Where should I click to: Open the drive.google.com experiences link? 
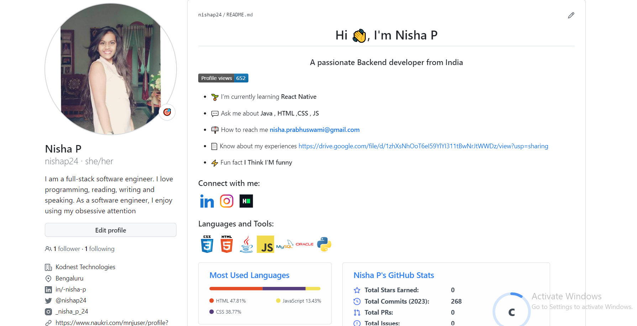click(x=423, y=146)
